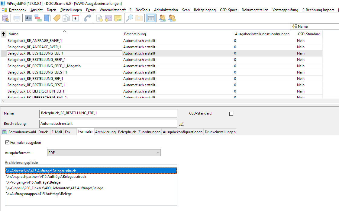Select archive path starting with «Global»
339x211 pixels.
pyautogui.click(x=91, y=188)
